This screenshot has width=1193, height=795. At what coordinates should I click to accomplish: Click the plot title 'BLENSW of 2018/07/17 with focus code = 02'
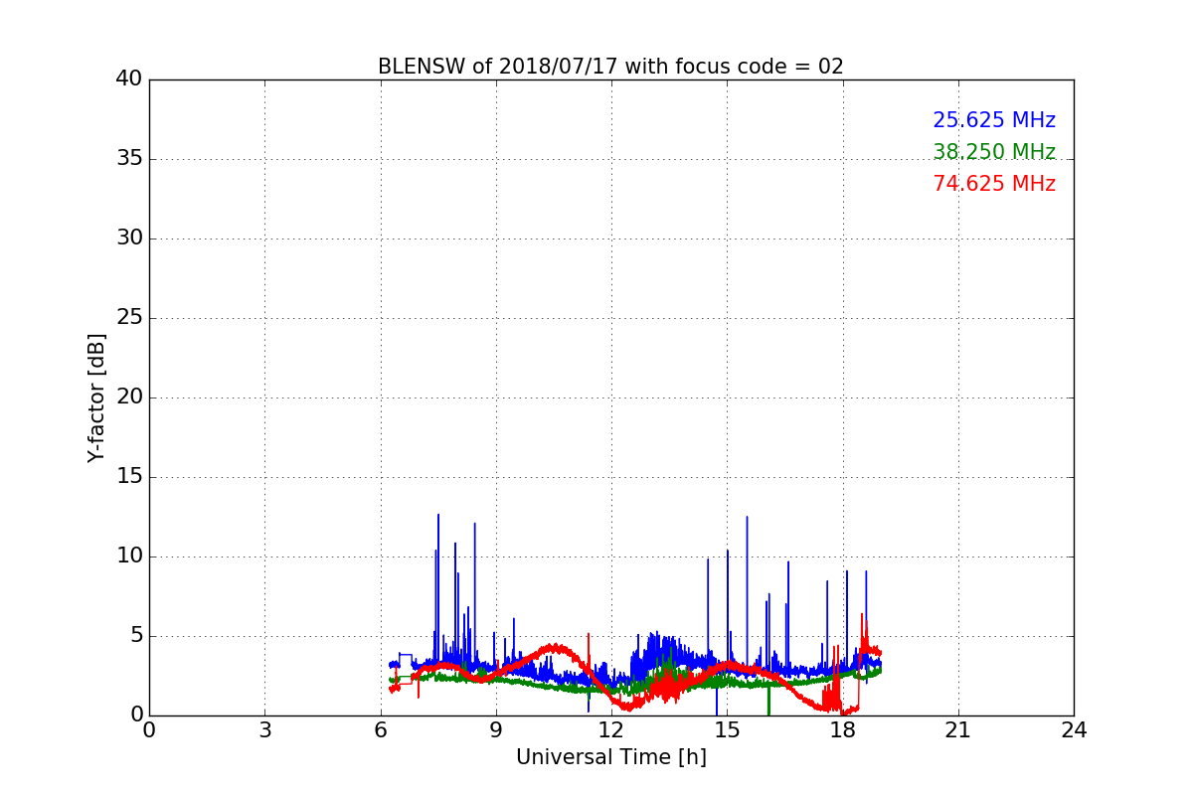610,67
